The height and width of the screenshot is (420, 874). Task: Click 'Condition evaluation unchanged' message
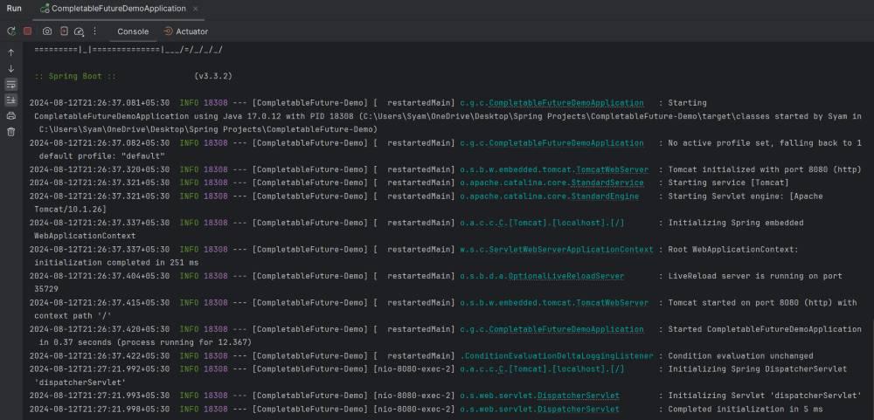pyautogui.click(x=740, y=356)
